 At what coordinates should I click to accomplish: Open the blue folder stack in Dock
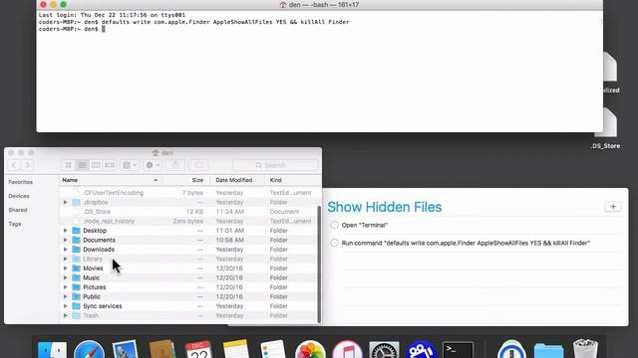pyautogui.click(x=548, y=350)
